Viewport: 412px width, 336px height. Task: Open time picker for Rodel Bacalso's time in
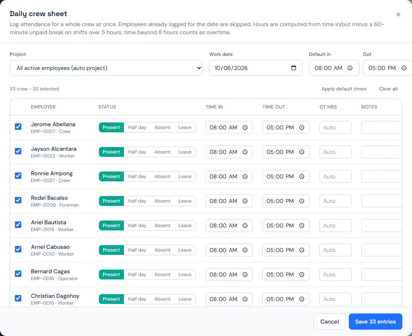(245, 201)
